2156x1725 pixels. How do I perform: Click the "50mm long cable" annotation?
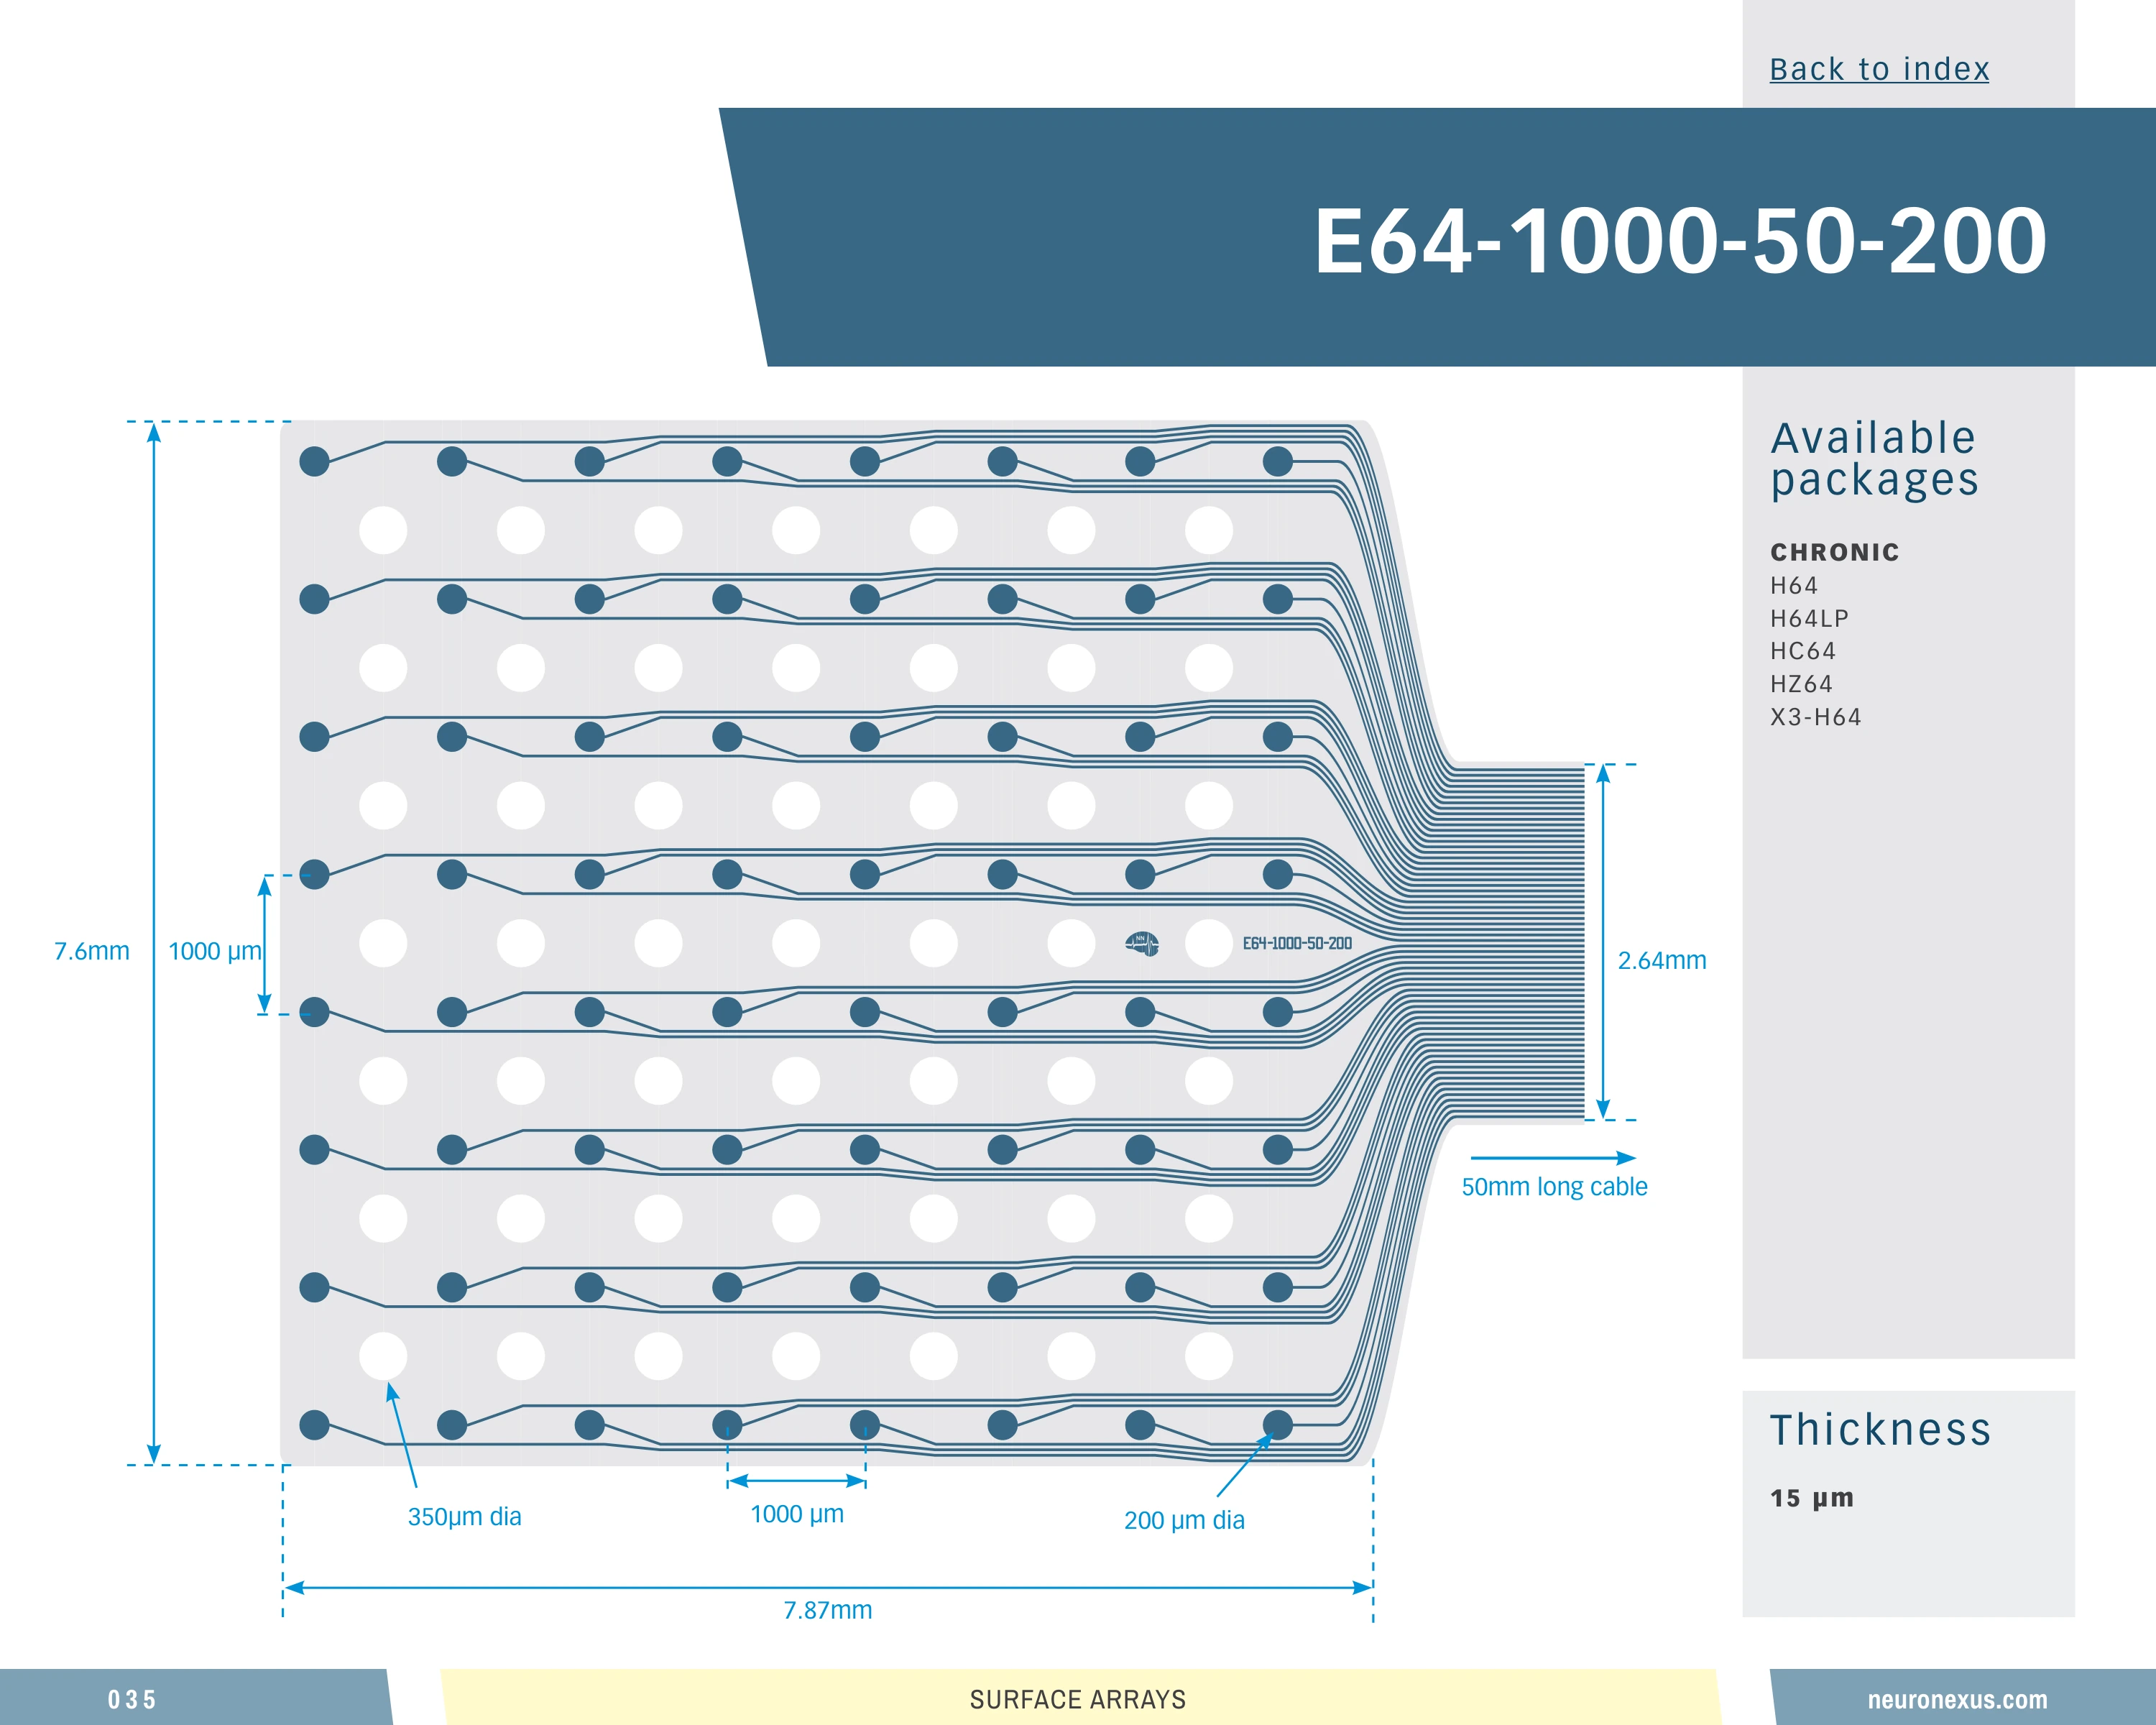1554,1187
